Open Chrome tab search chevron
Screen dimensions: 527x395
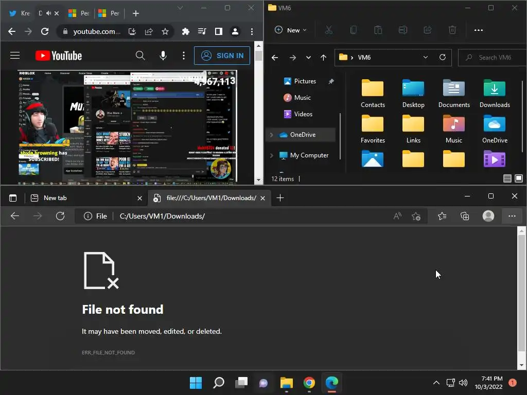180,8
